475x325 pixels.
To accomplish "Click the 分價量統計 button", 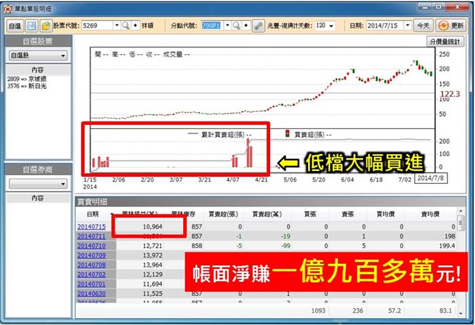I will (445, 42).
